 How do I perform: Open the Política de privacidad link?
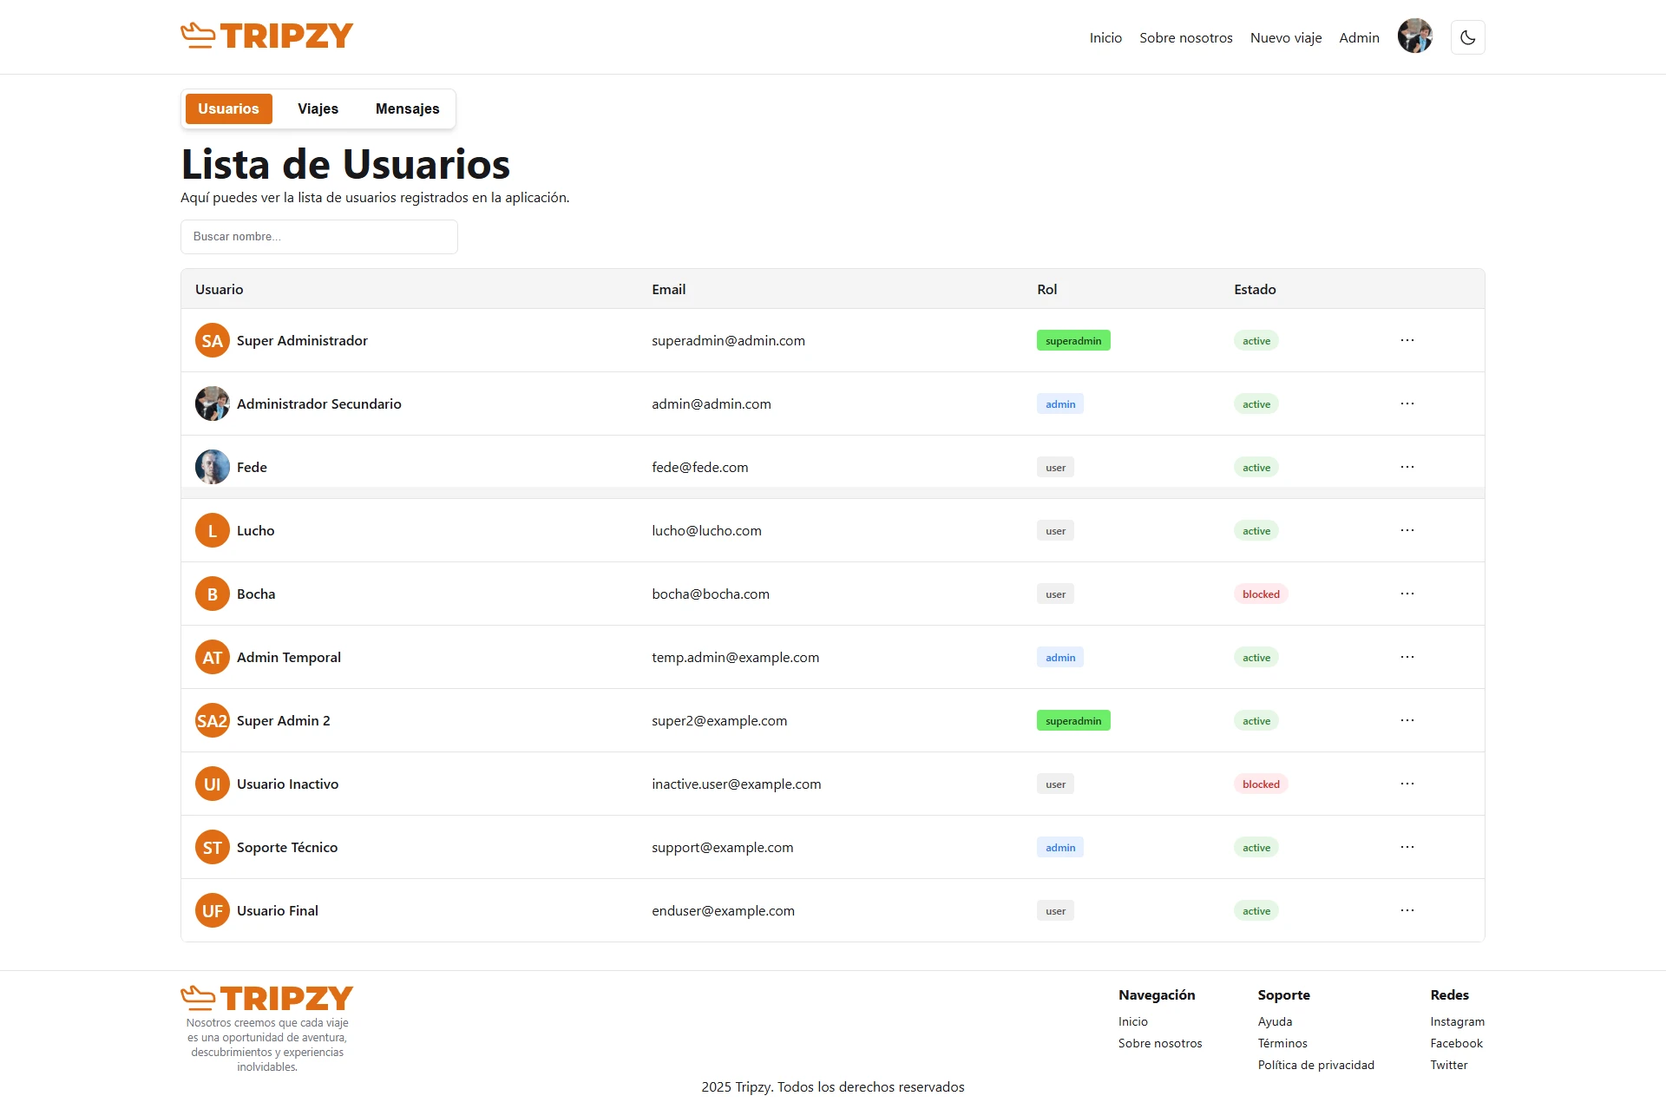tap(1315, 1065)
